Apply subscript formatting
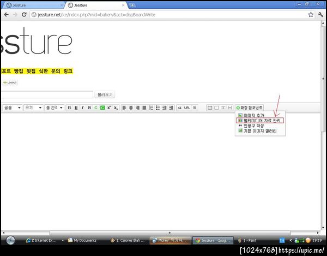The height and width of the screenshot is (256, 327). tap(116, 108)
